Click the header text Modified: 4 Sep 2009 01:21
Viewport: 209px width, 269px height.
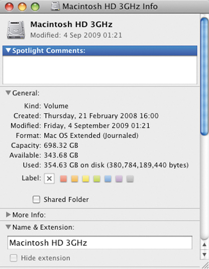click(x=76, y=35)
